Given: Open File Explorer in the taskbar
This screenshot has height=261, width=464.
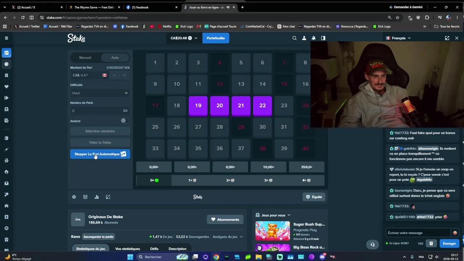Looking at the screenshot, I should [x=258, y=257].
